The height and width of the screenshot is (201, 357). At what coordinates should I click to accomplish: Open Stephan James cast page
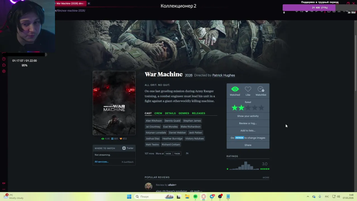[x=192, y=121]
